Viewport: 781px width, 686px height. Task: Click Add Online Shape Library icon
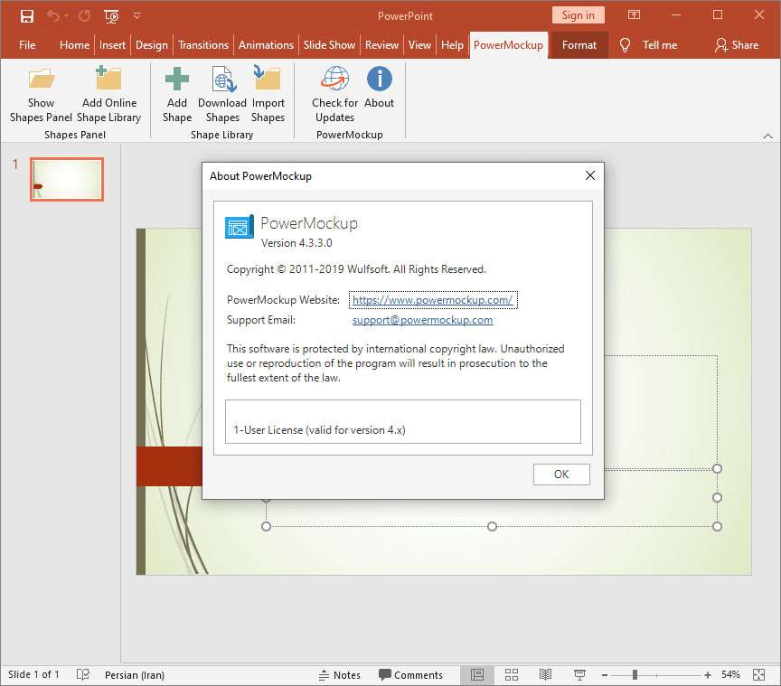pos(108,80)
